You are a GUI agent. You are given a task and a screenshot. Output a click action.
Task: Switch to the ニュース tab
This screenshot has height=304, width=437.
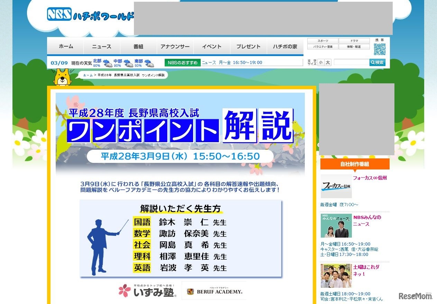pyautogui.click(x=101, y=46)
